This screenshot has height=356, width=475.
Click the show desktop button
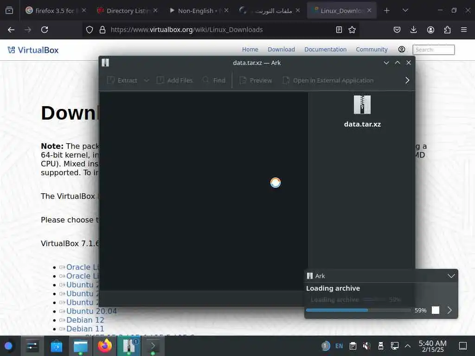click(463, 346)
